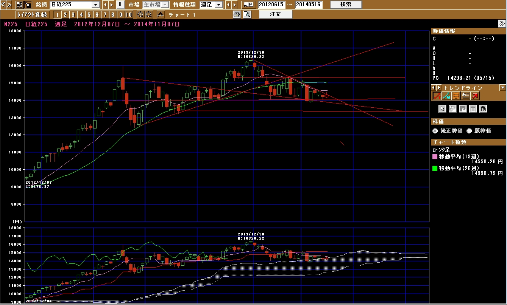Screen dimensions: 507x305
Task: Collapse side panel with double chevron icon
Action: click(x=501, y=23)
